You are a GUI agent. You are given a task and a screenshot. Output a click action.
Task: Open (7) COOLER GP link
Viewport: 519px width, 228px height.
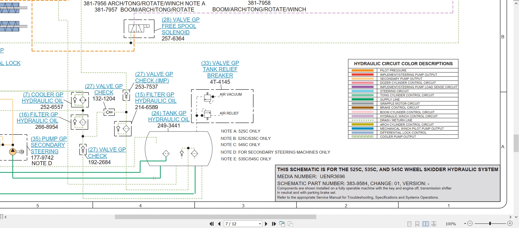tap(43, 95)
